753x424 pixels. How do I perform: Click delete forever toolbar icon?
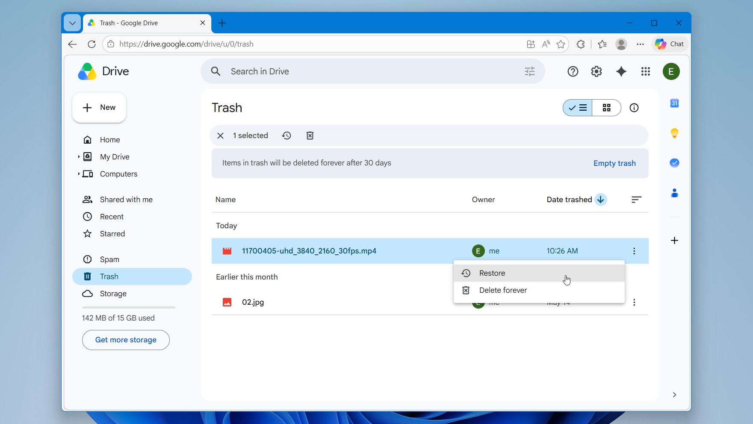coord(310,135)
